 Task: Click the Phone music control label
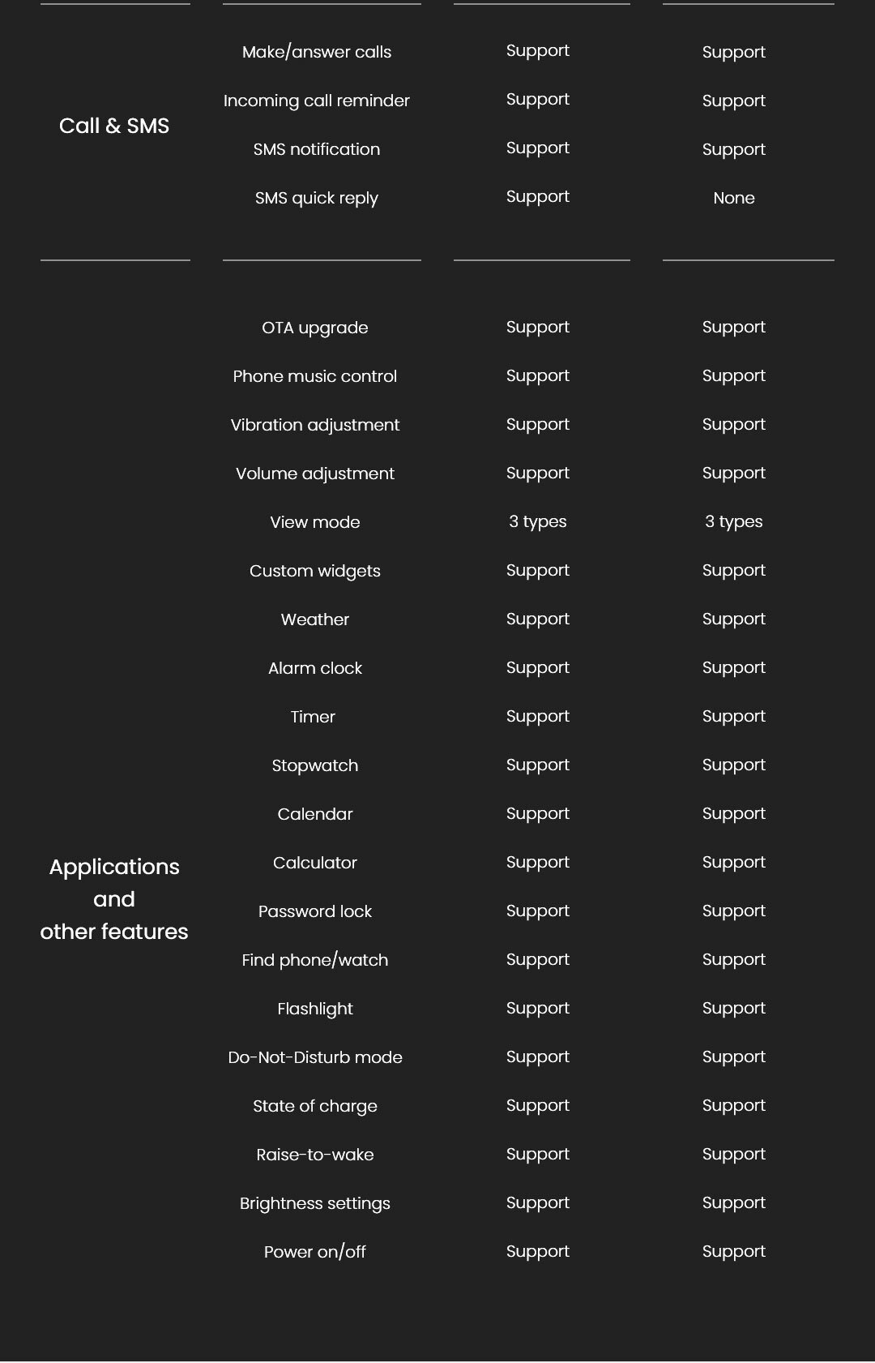click(x=315, y=376)
